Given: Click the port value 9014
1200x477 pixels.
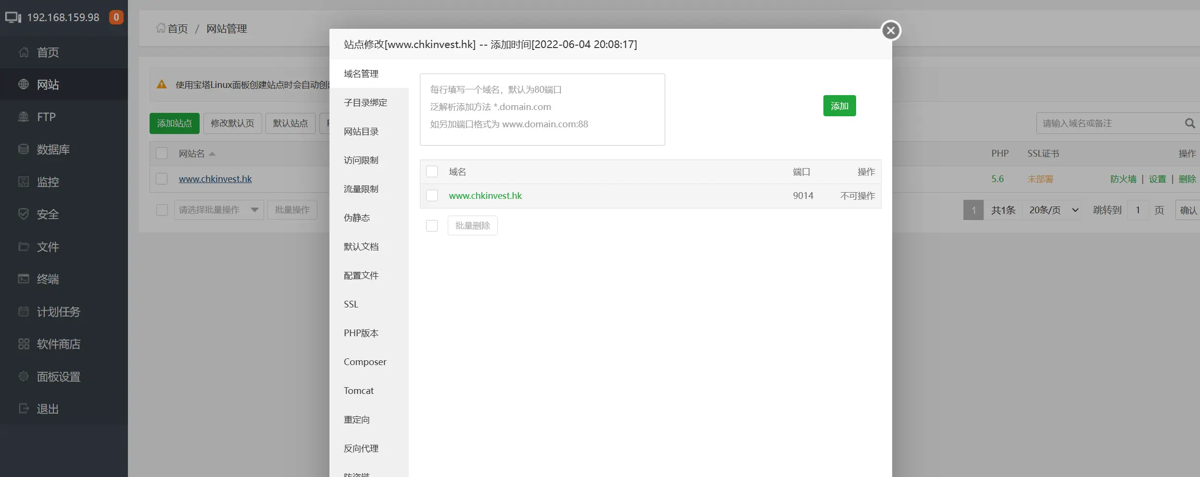Looking at the screenshot, I should [803, 196].
